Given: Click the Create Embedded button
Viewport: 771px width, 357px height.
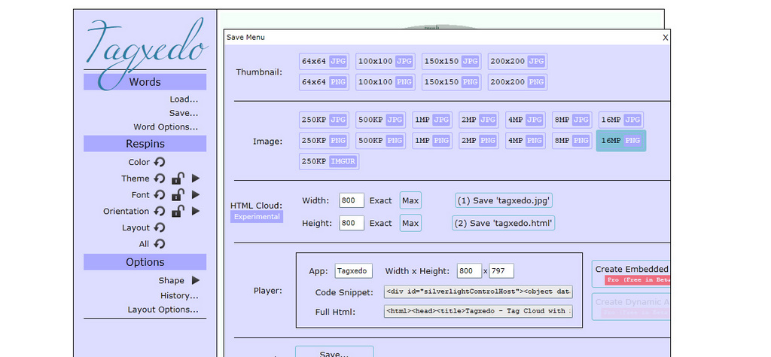Looking at the screenshot, I should pyautogui.click(x=632, y=274).
